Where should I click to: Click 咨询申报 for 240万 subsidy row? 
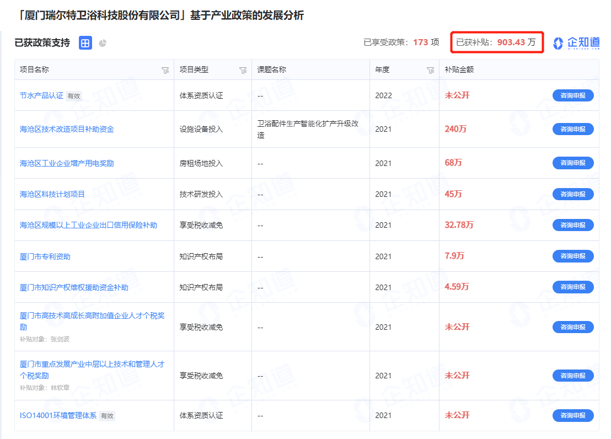[573, 129]
